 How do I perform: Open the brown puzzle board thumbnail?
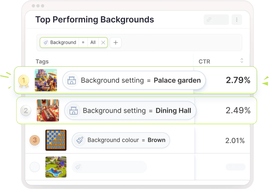click(56, 140)
